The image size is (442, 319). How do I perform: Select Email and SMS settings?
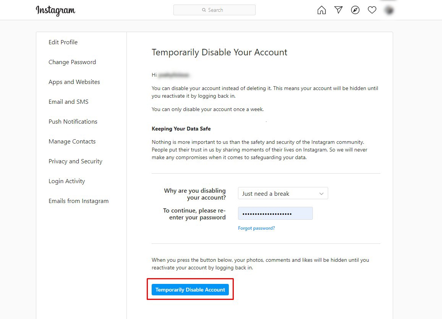[68, 102]
